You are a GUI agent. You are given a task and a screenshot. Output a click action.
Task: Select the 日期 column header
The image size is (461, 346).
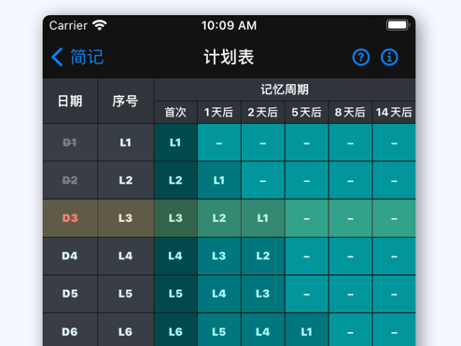point(70,101)
